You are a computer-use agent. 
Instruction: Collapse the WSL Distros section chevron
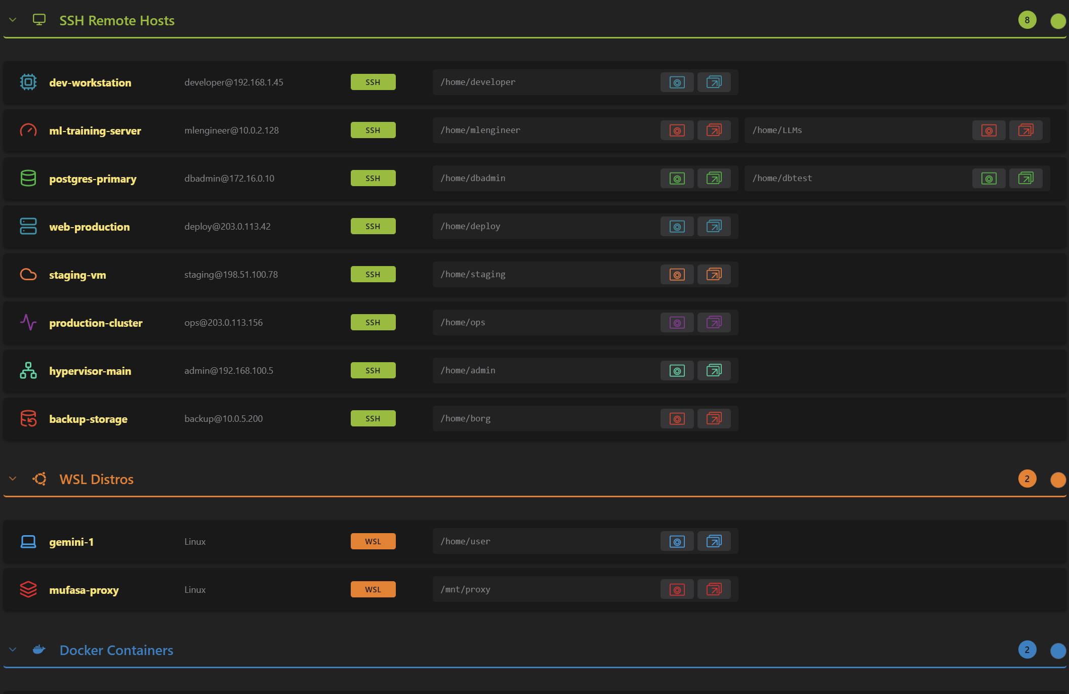[x=13, y=479]
